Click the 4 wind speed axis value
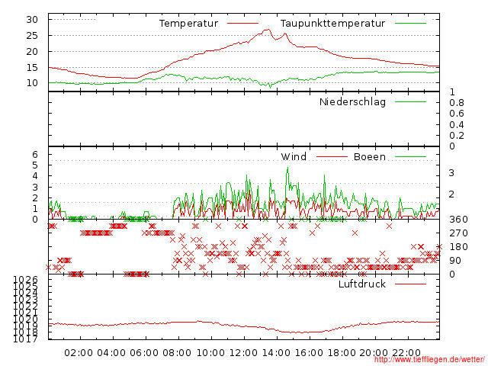 pyautogui.click(x=35, y=176)
